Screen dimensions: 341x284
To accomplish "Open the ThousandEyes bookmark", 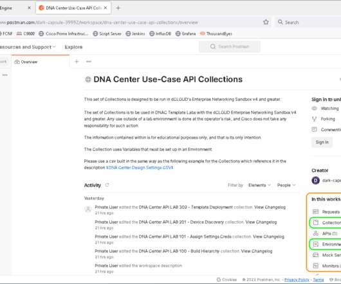I will click(216, 33).
